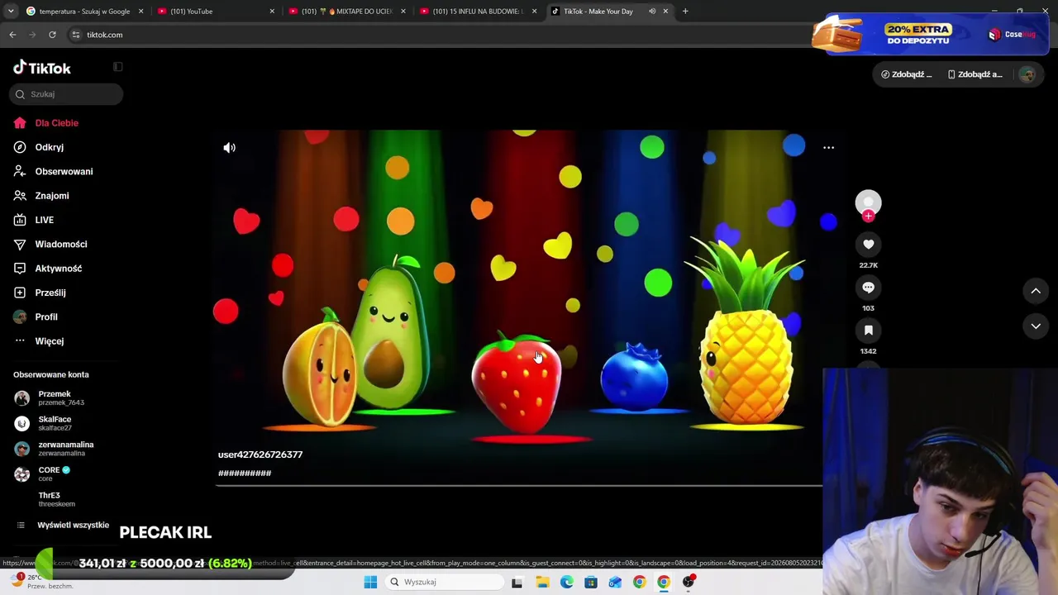Image resolution: width=1058 pixels, height=595 pixels.
Task: Open the video three-dots options menu
Action: pyautogui.click(x=828, y=148)
